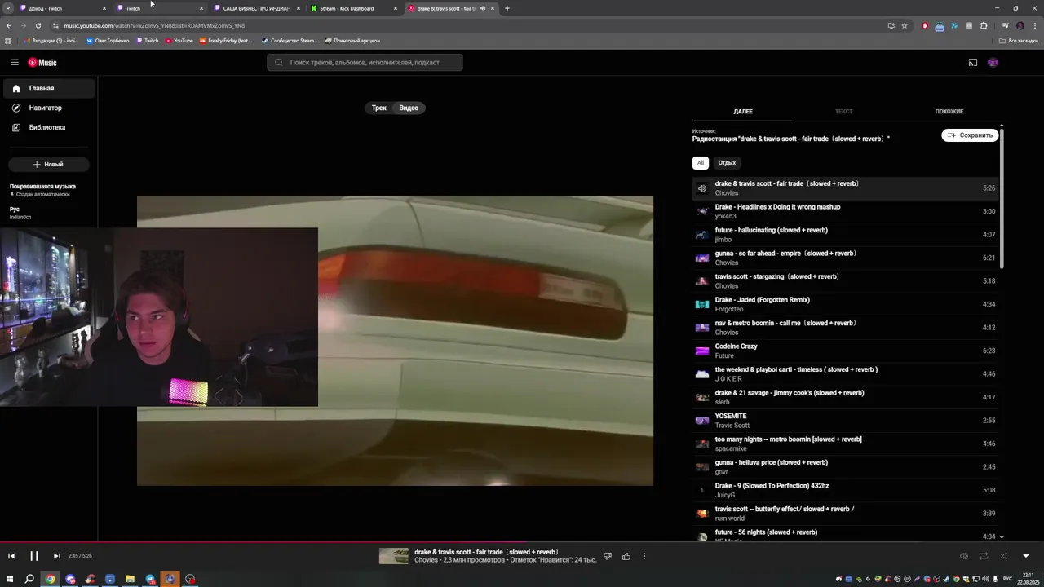The image size is (1044, 587).
Task: Switch to the Доход - Twitch browser tab
Action: point(61,8)
